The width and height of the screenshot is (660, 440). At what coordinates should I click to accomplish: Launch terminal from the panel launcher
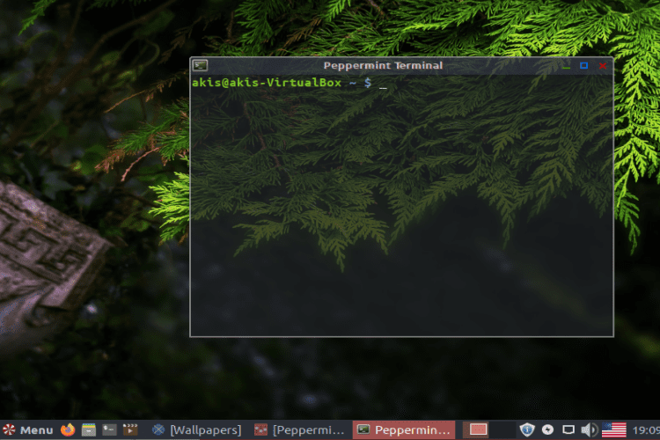point(109,430)
